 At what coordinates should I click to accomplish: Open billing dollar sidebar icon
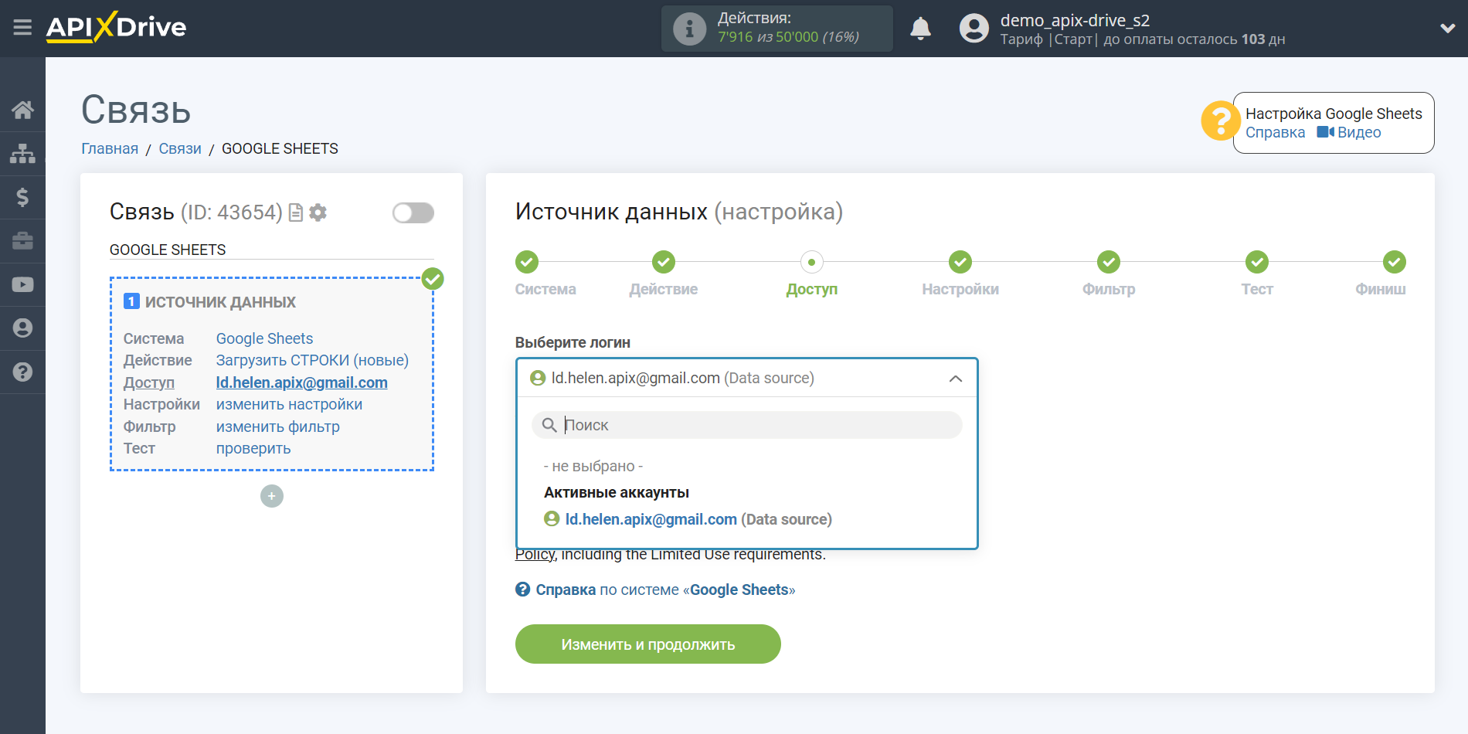tap(22, 197)
